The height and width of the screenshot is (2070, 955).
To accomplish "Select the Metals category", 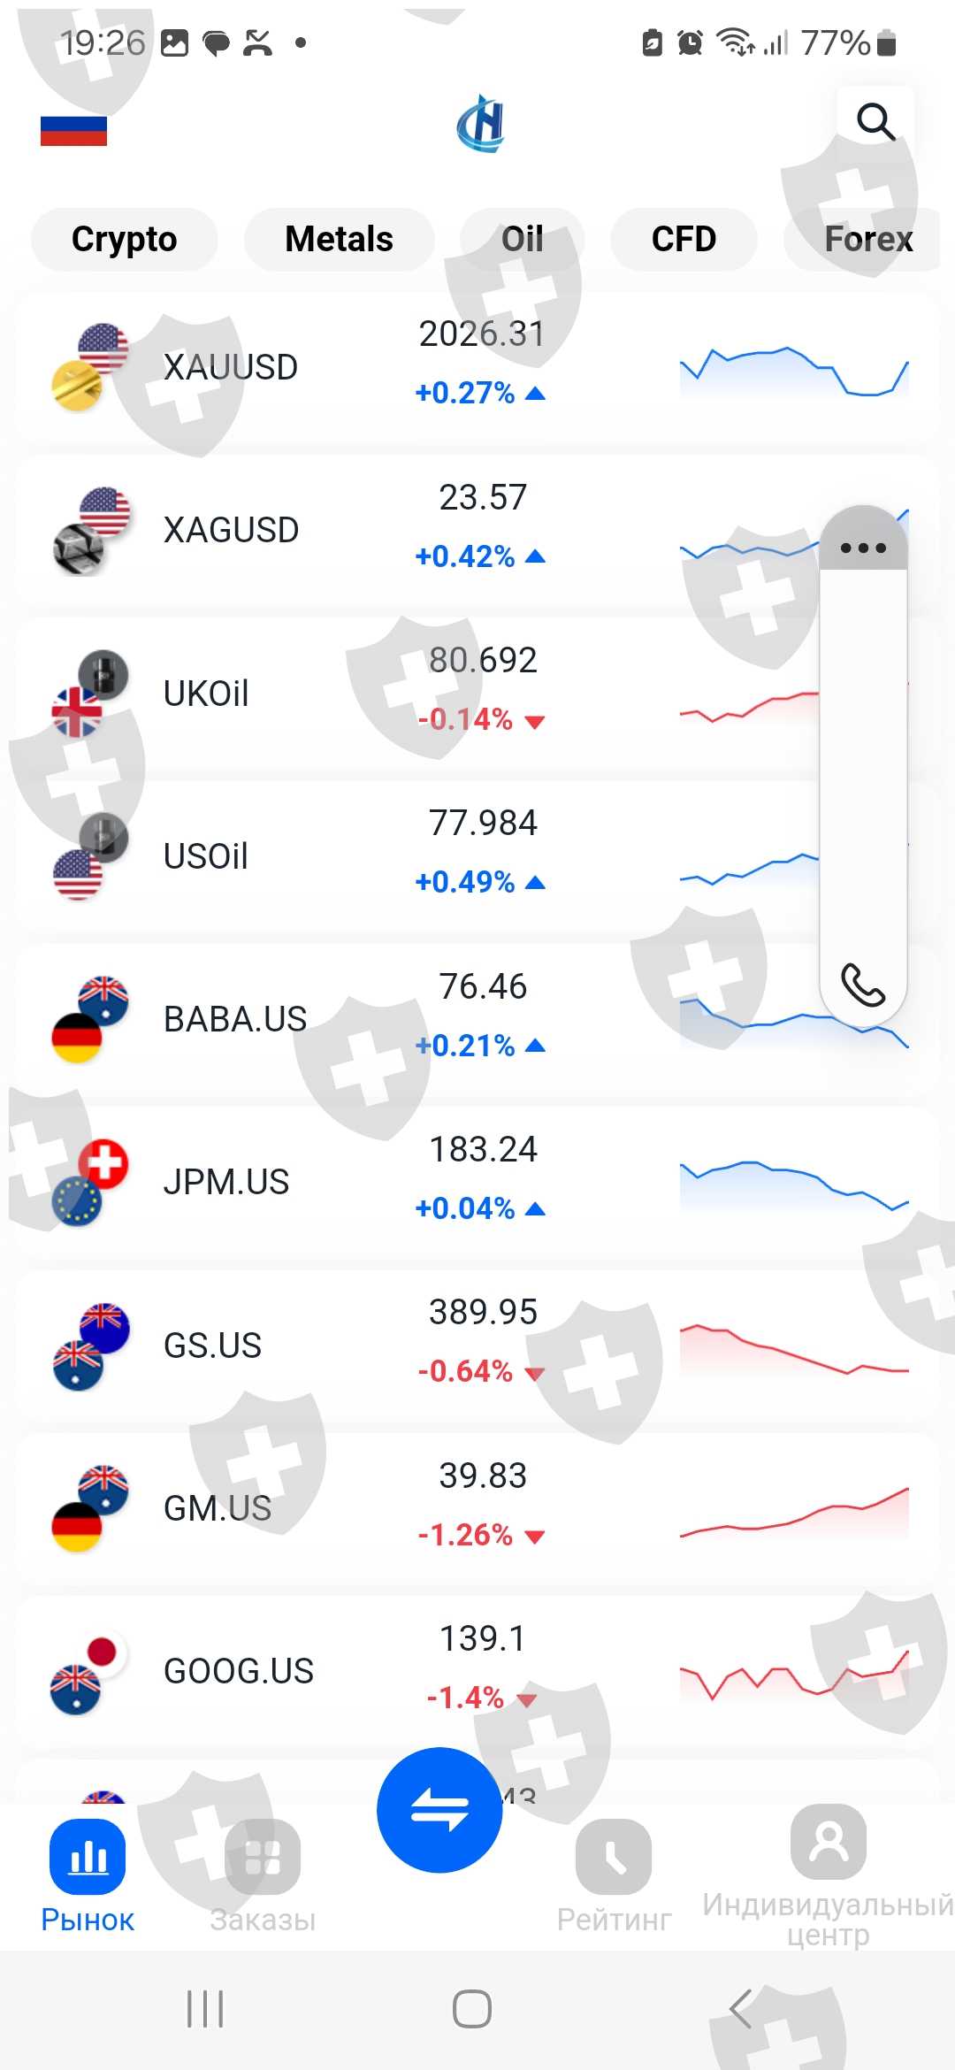I will (339, 239).
